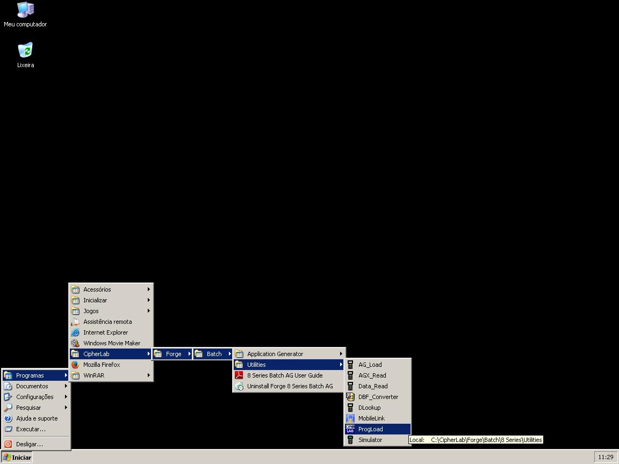Launch ProgLoad from Utilities submenu
This screenshot has width=619, height=464.
(x=378, y=429)
